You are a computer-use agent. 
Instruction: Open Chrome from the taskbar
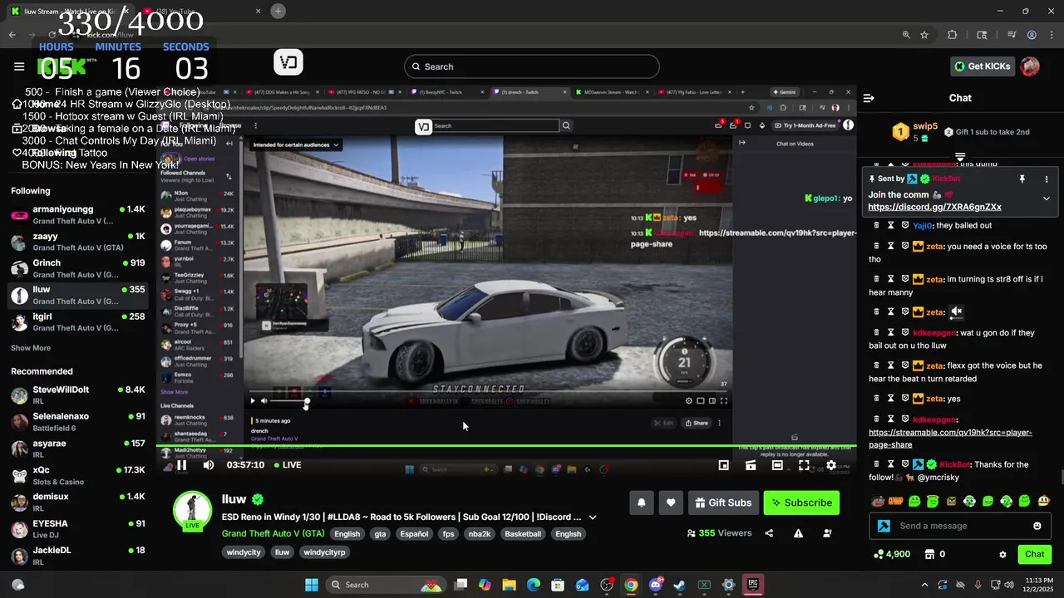[x=631, y=585]
